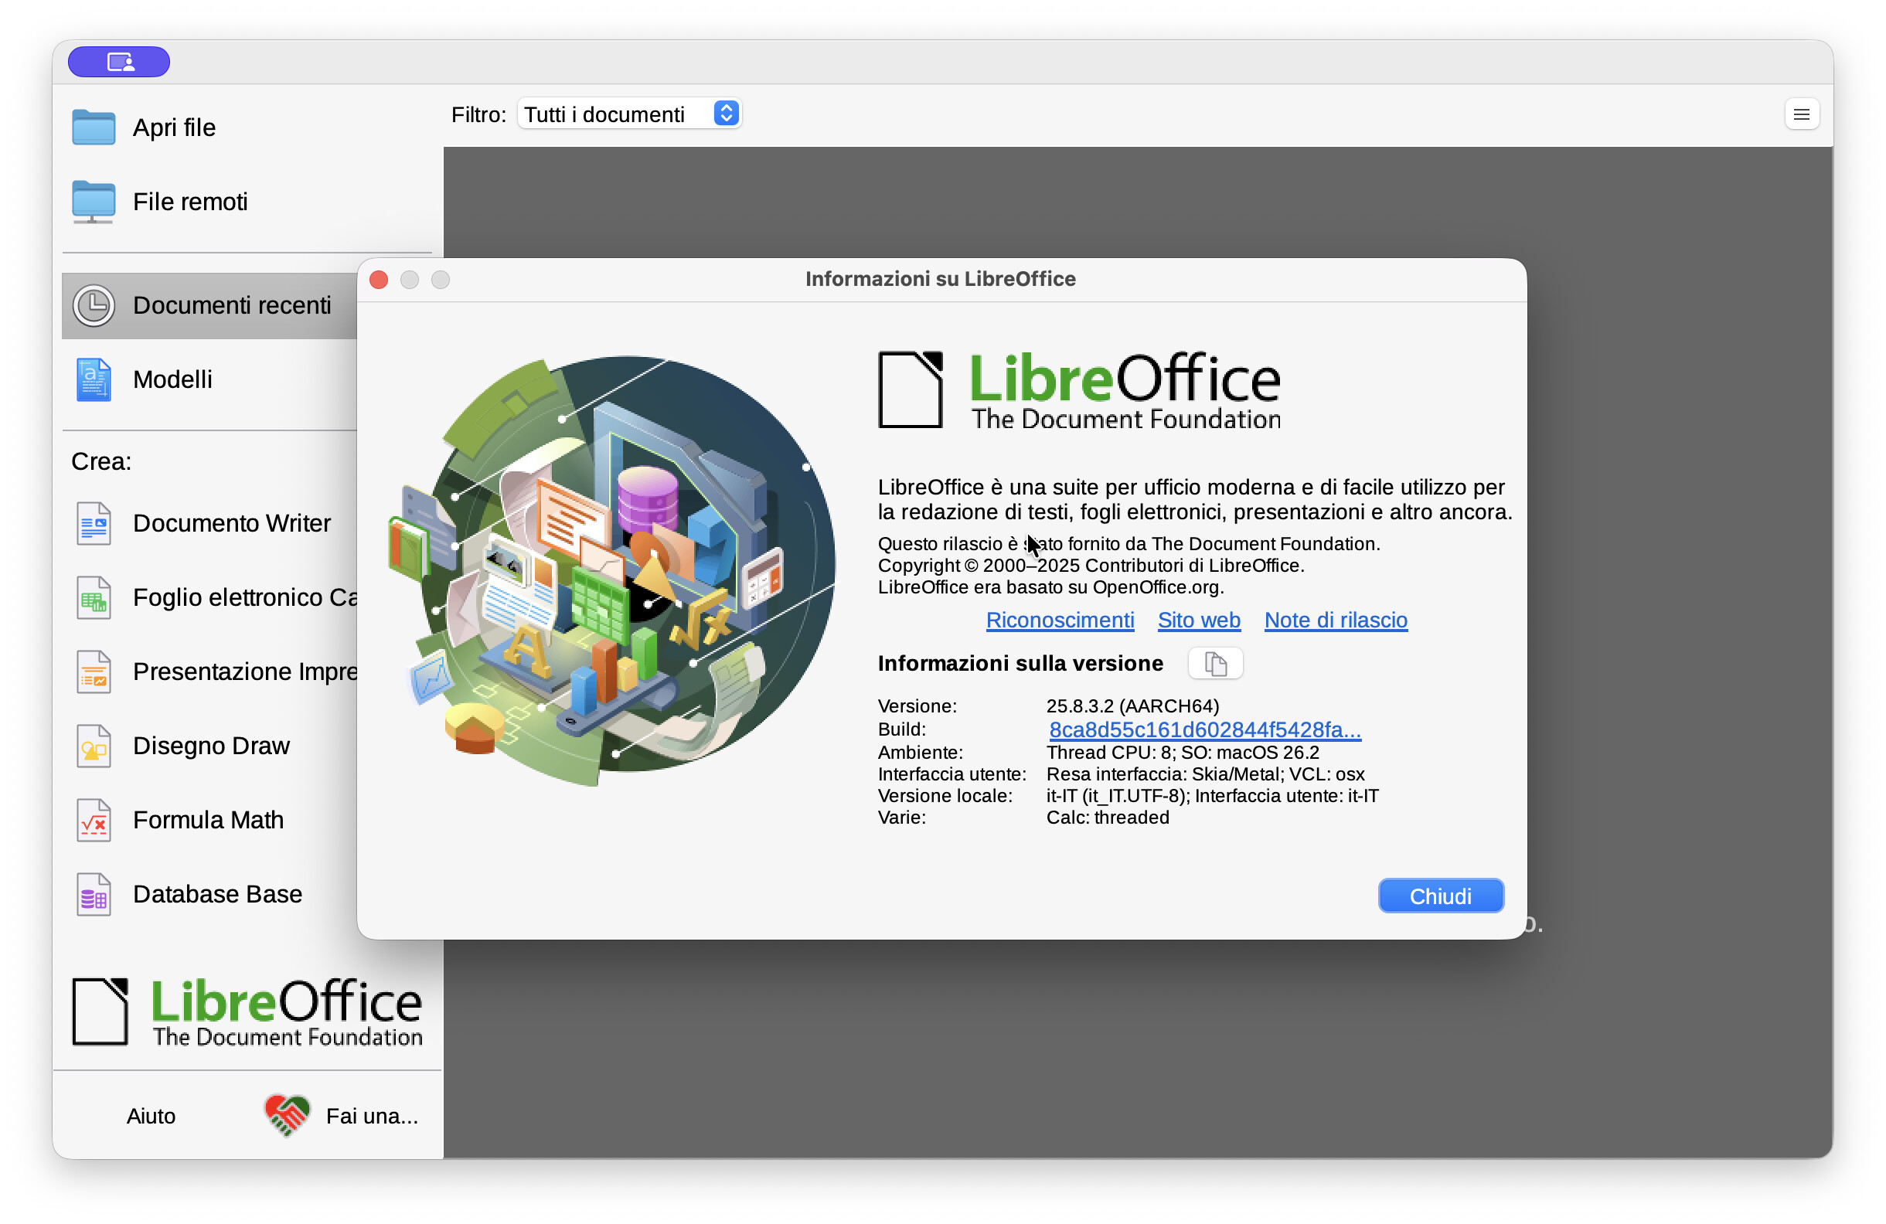Create a new Documento Writer
Image resolution: width=1886 pixels, height=1224 pixels.
pos(230,524)
